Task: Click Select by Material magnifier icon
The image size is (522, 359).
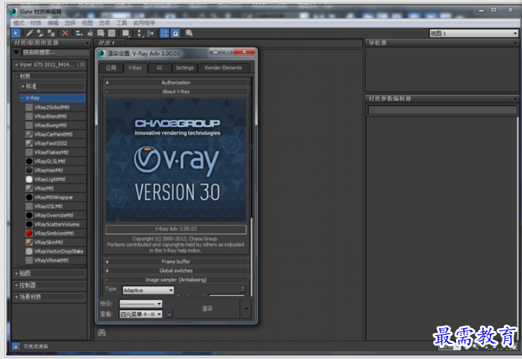Action: pos(189,33)
